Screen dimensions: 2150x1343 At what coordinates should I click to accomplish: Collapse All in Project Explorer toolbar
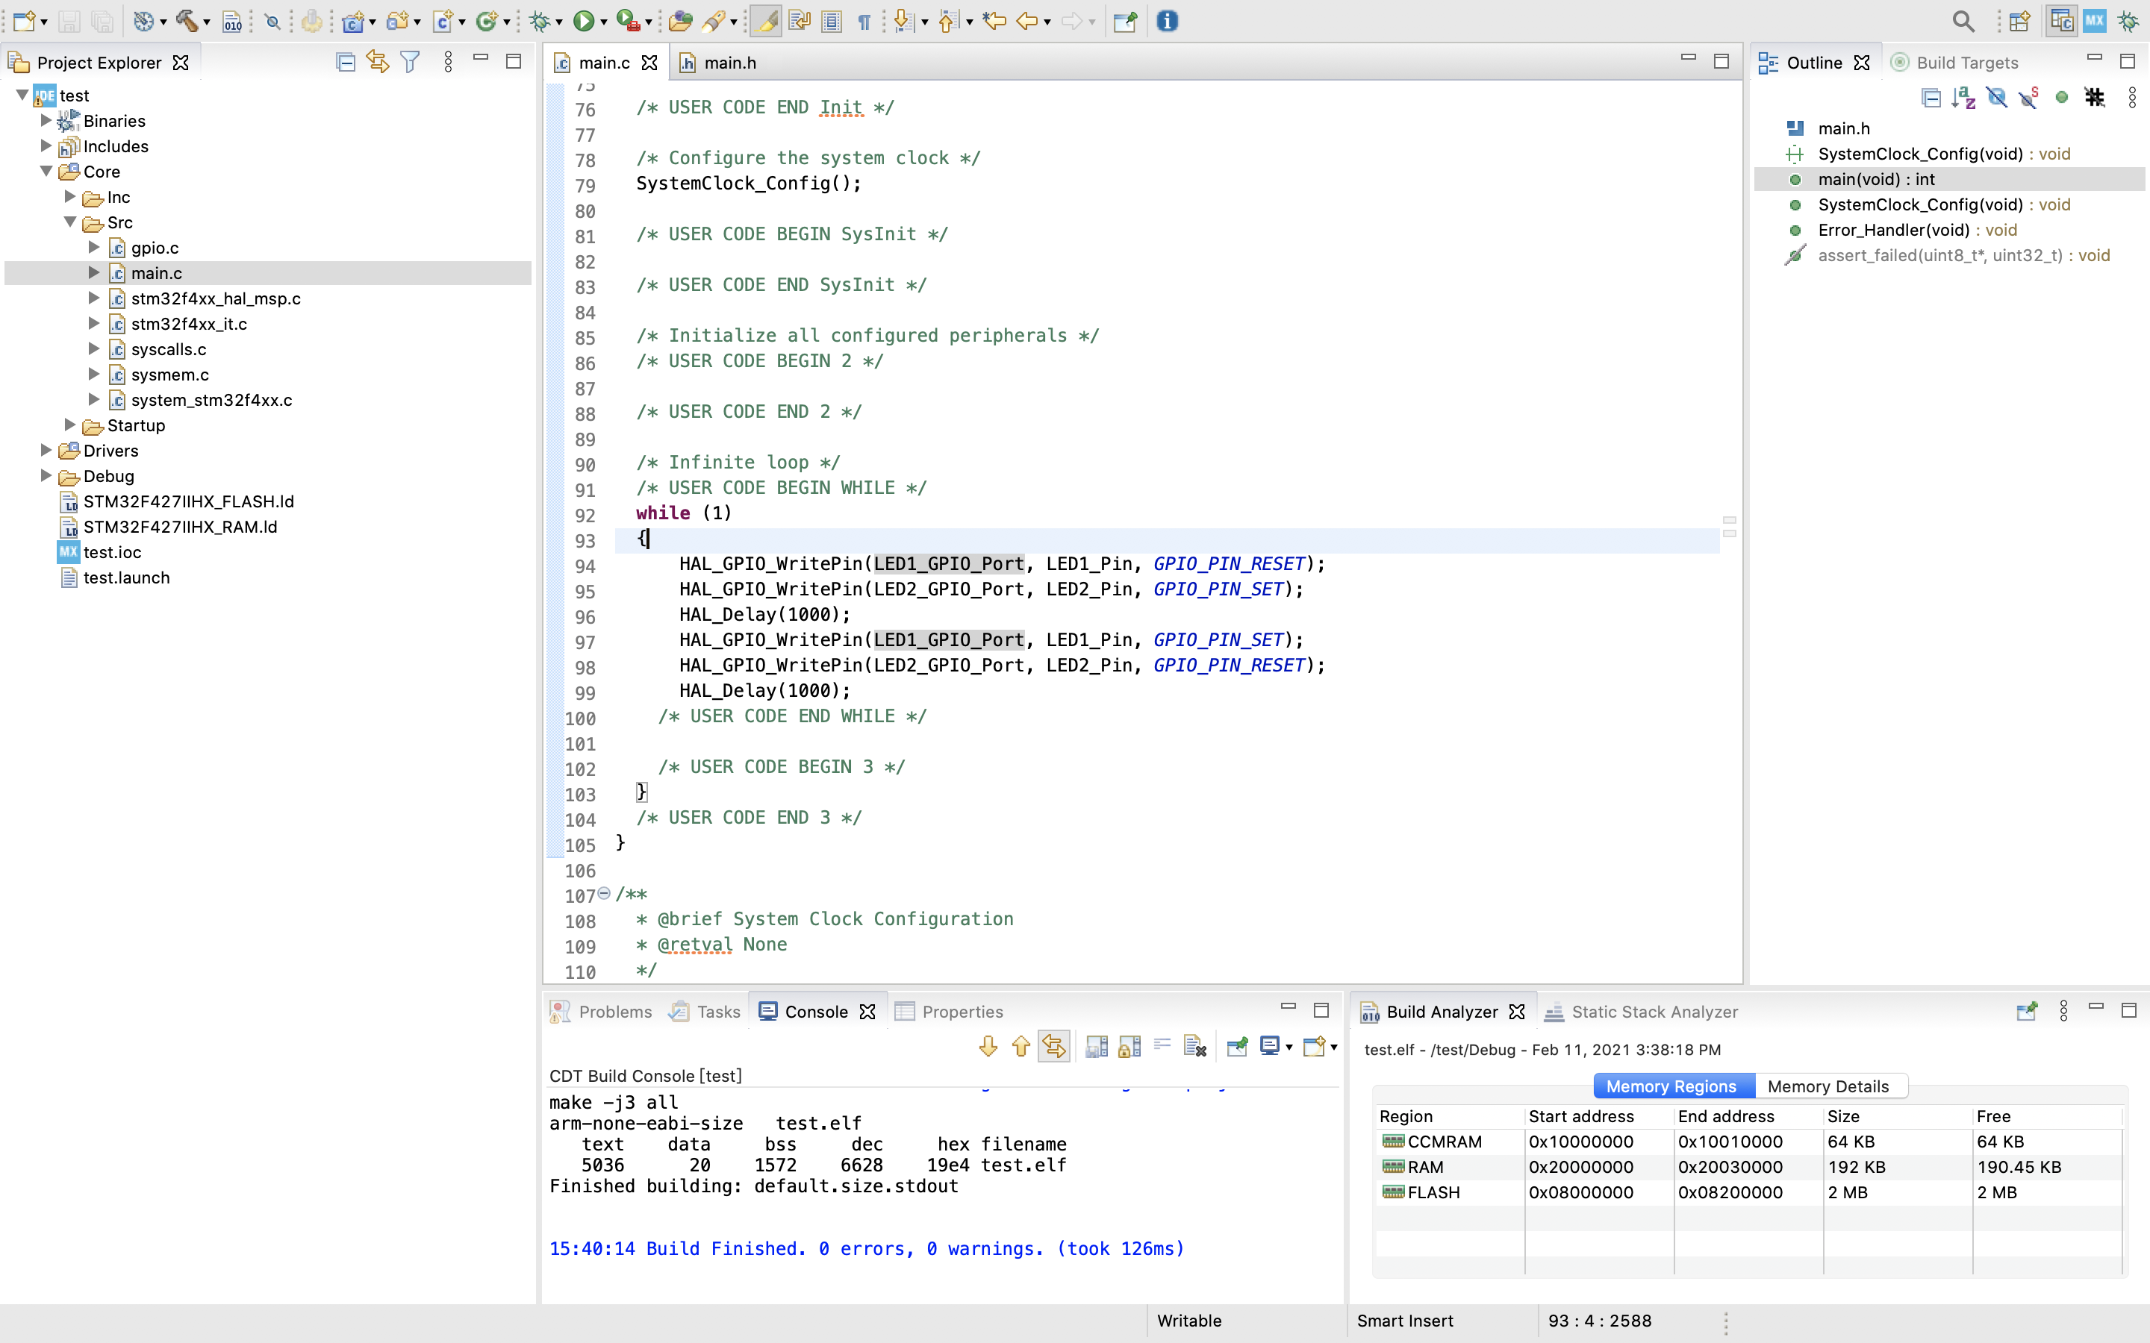pyautogui.click(x=346, y=62)
